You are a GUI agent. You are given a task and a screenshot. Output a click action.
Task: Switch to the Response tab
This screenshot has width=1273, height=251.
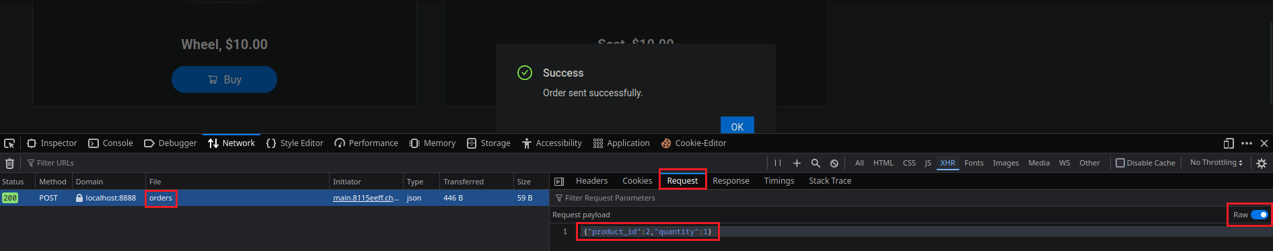[731, 181]
